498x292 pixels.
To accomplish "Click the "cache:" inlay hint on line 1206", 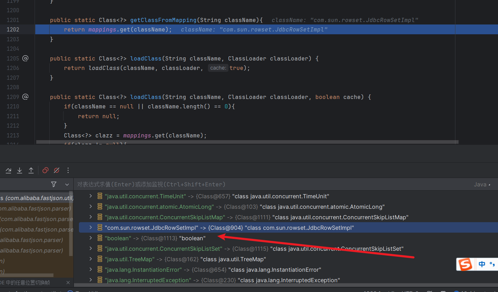I will (218, 68).
